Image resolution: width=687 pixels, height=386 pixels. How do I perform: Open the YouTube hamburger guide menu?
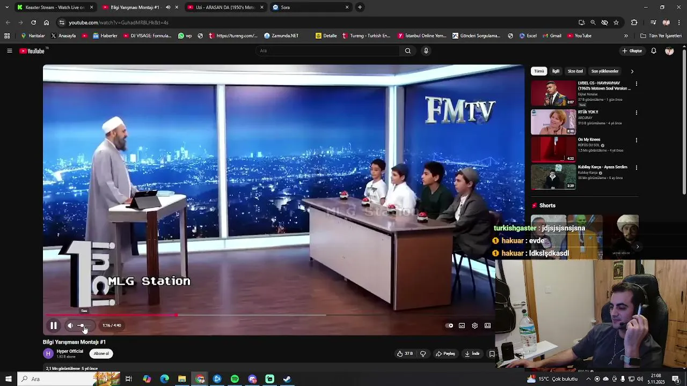9,51
